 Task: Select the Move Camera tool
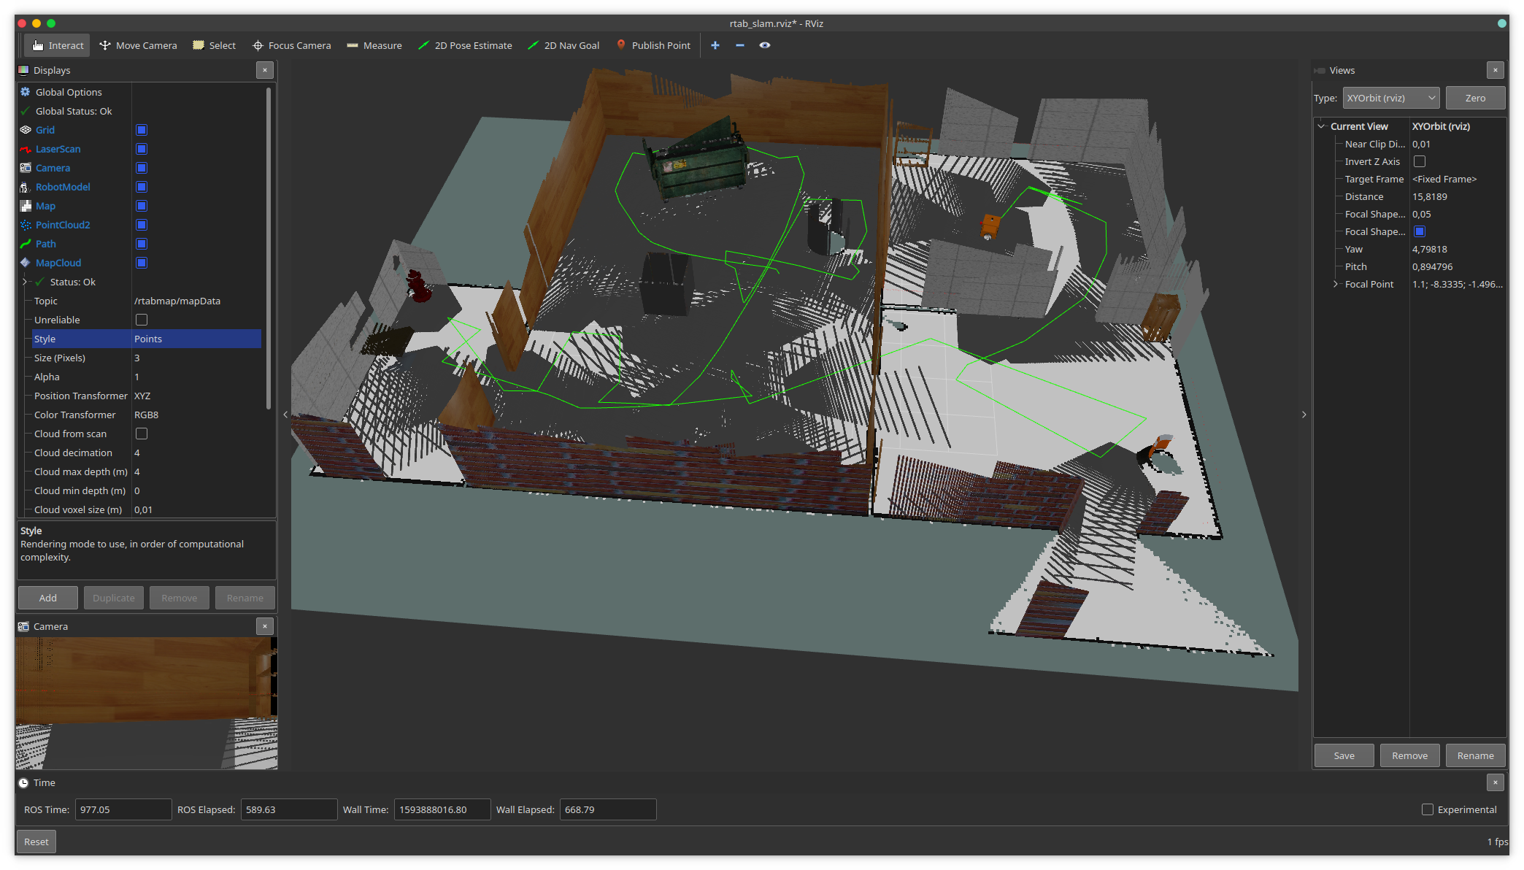click(x=138, y=45)
